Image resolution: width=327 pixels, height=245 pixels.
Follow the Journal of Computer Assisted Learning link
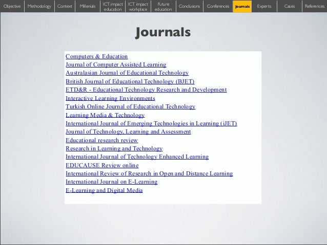[x=116, y=65]
